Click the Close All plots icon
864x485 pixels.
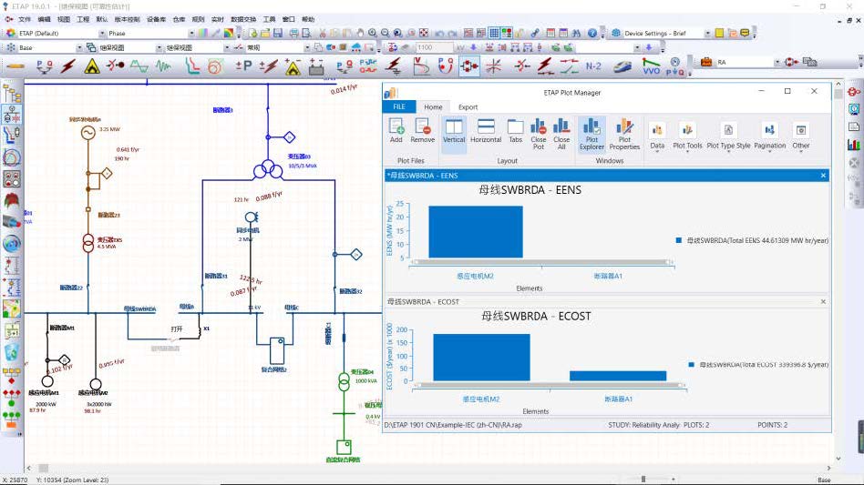(561, 130)
